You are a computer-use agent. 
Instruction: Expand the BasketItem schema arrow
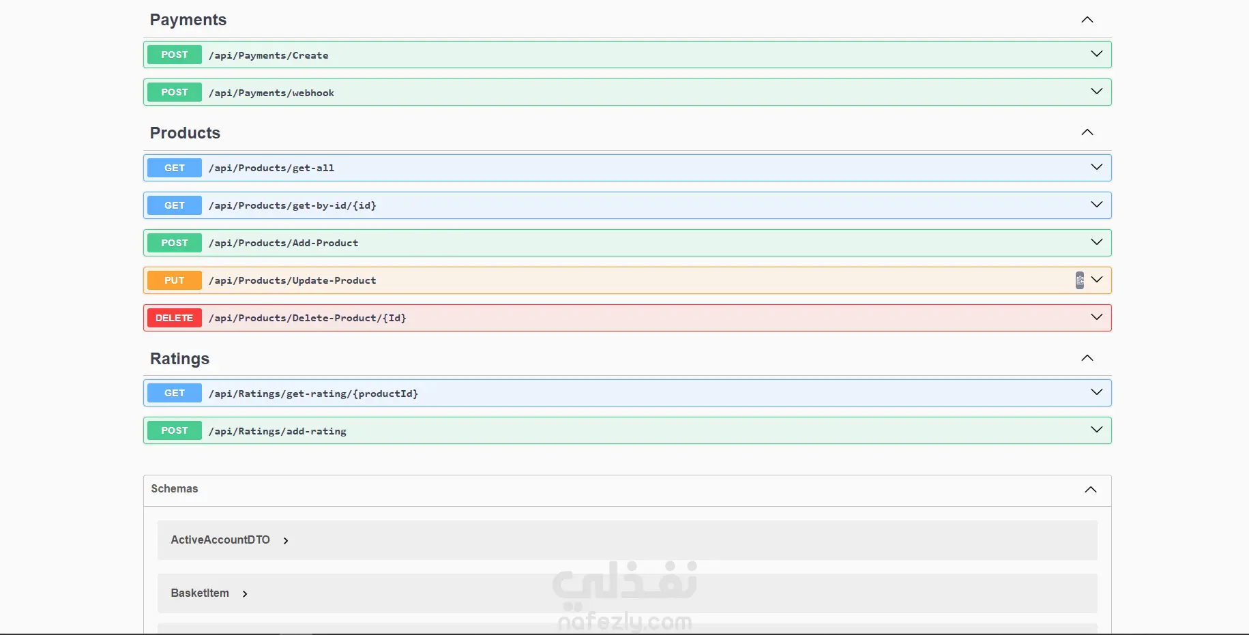click(x=245, y=594)
